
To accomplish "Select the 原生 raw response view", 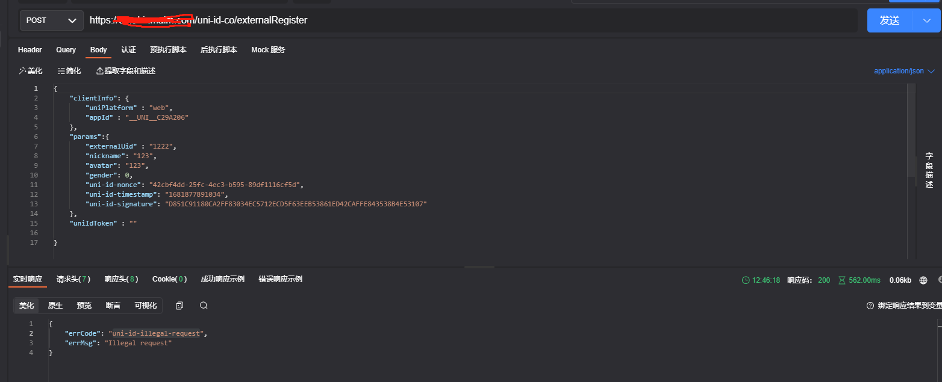I will 55,306.
